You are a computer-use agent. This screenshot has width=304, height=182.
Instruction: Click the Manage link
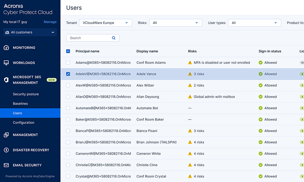[x=50, y=22]
